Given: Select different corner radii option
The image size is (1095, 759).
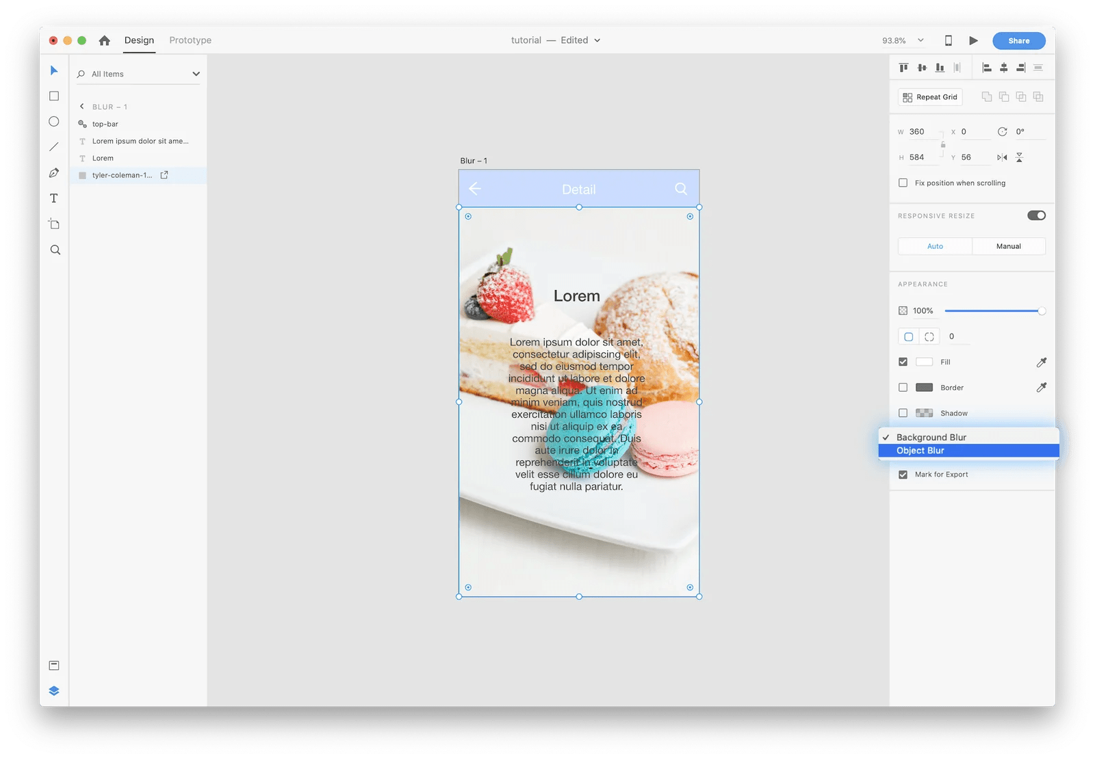Looking at the screenshot, I should coord(929,336).
